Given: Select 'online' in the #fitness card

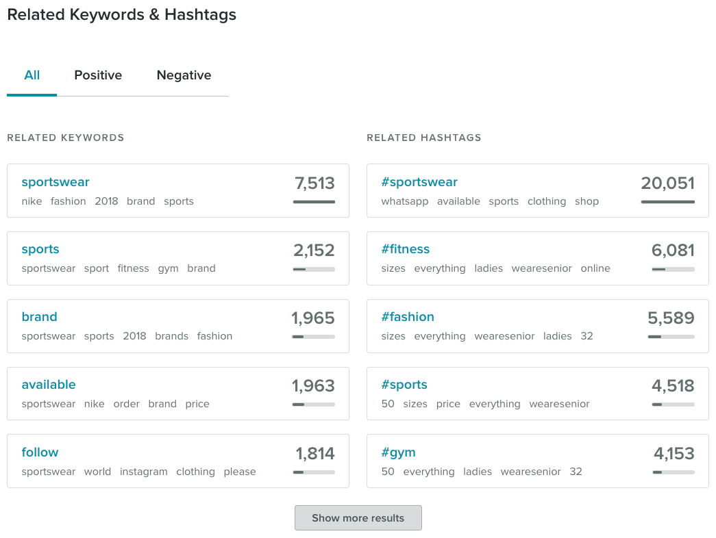Looking at the screenshot, I should click(x=595, y=268).
